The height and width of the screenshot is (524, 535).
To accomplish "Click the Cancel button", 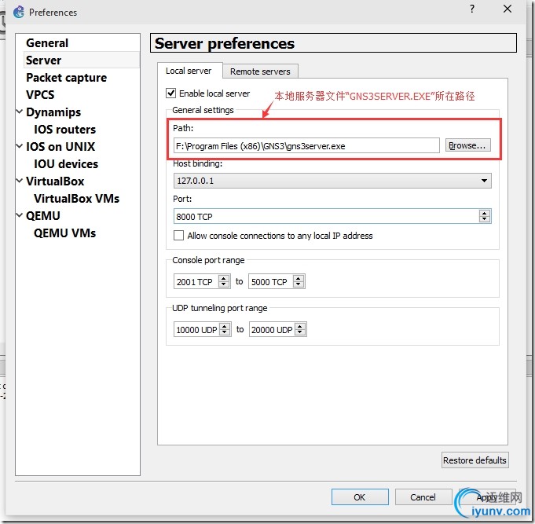I will (423, 497).
